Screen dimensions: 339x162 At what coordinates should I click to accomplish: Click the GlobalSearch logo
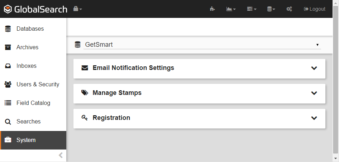(35, 9)
